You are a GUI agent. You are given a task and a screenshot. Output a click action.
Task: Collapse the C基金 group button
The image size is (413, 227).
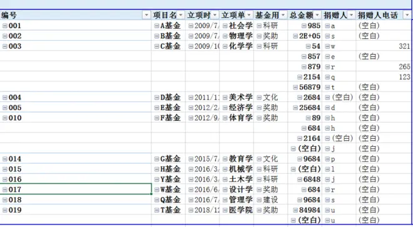tap(156, 46)
